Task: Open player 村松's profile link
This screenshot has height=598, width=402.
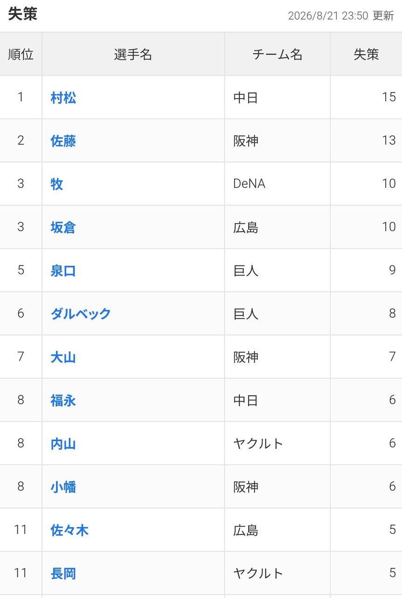Action: point(63,98)
